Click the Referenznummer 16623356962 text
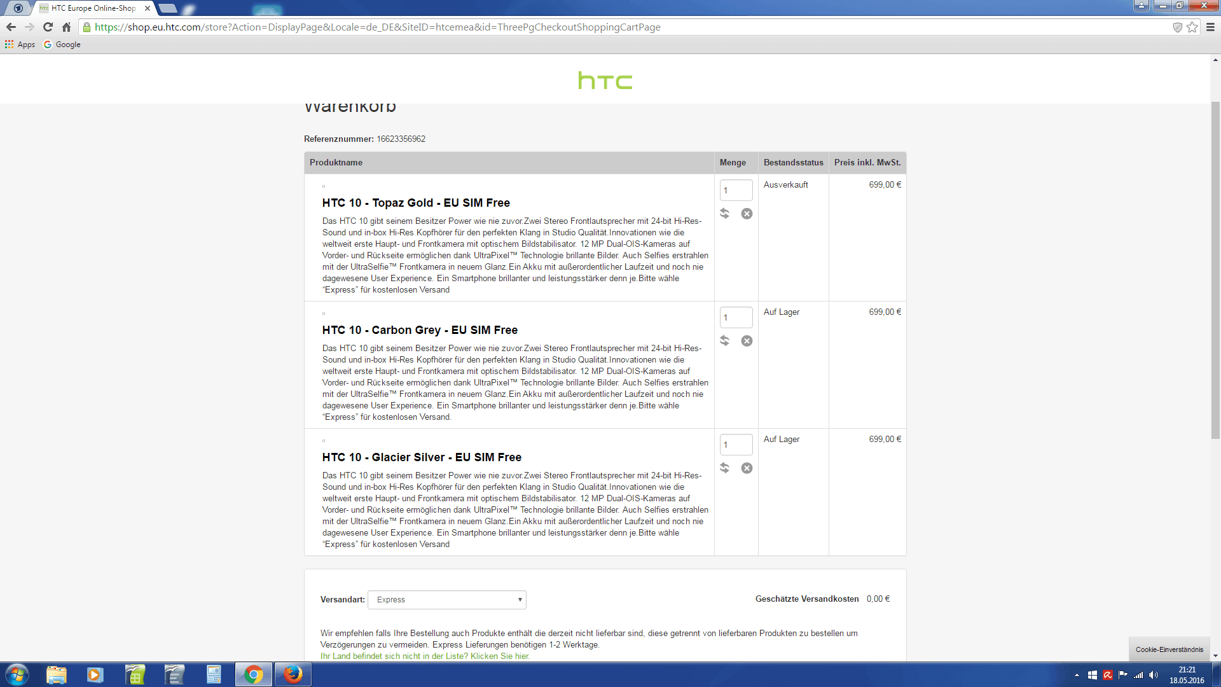This screenshot has height=687, width=1221. [364, 139]
